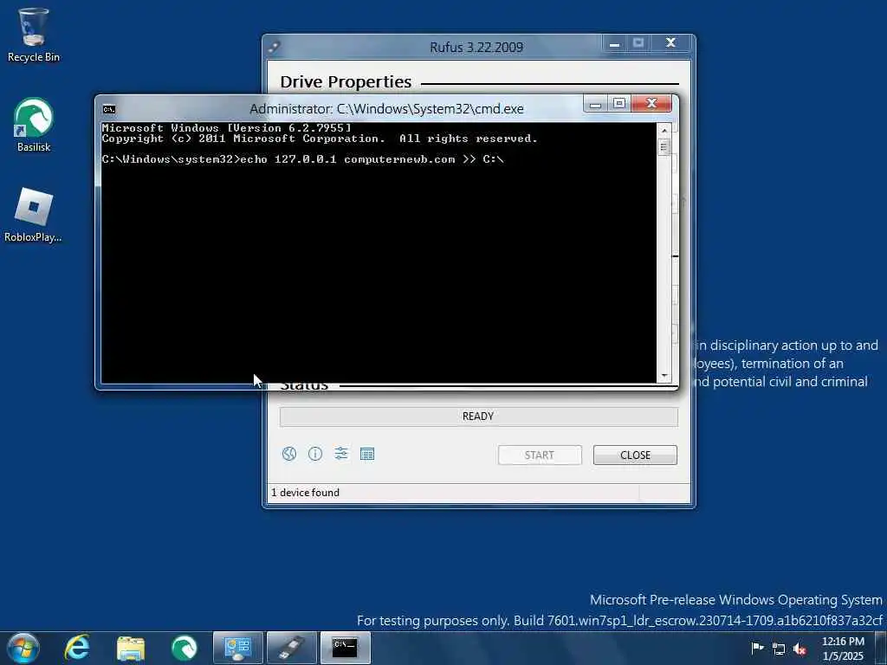
Task: Launch Basilisk from the taskbar
Action: tap(185, 648)
